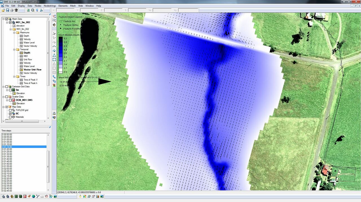Collapse the Maximums folder
The height and width of the screenshot is (202, 361).
pyautogui.click(x=14, y=33)
